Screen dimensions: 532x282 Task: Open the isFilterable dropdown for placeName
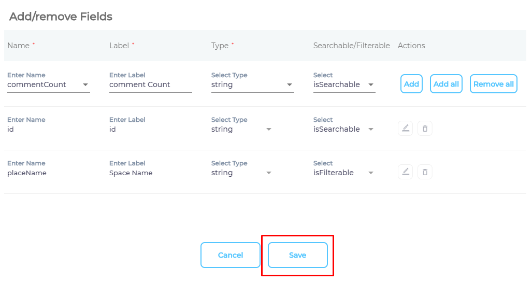click(x=370, y=173)
